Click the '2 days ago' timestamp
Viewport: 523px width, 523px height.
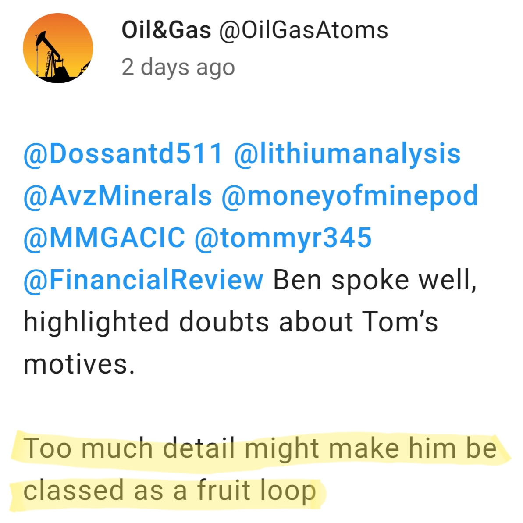point(178,67)
